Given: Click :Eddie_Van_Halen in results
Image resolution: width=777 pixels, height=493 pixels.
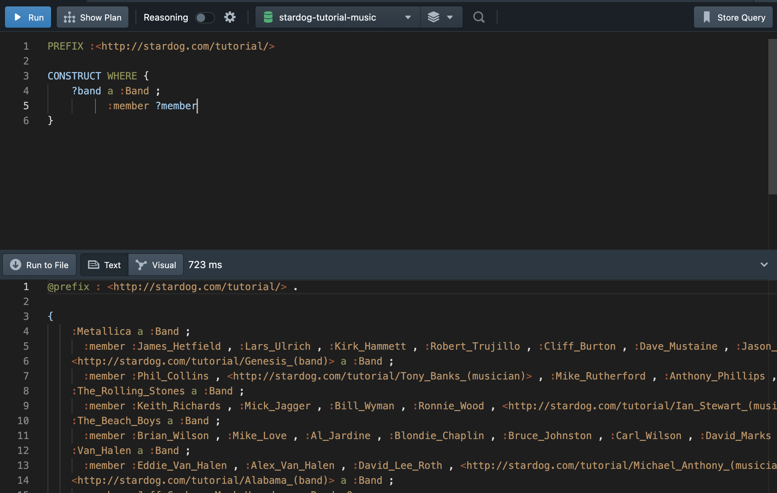Looking at the screenshot, I should [179, 465].
